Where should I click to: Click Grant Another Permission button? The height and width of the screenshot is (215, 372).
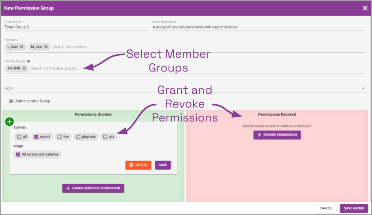point(93,188)
